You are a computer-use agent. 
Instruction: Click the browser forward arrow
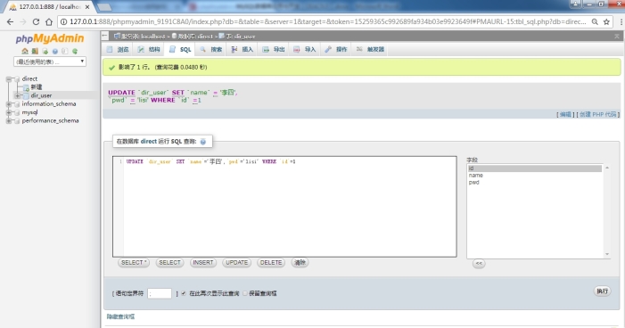pos(22,22)
